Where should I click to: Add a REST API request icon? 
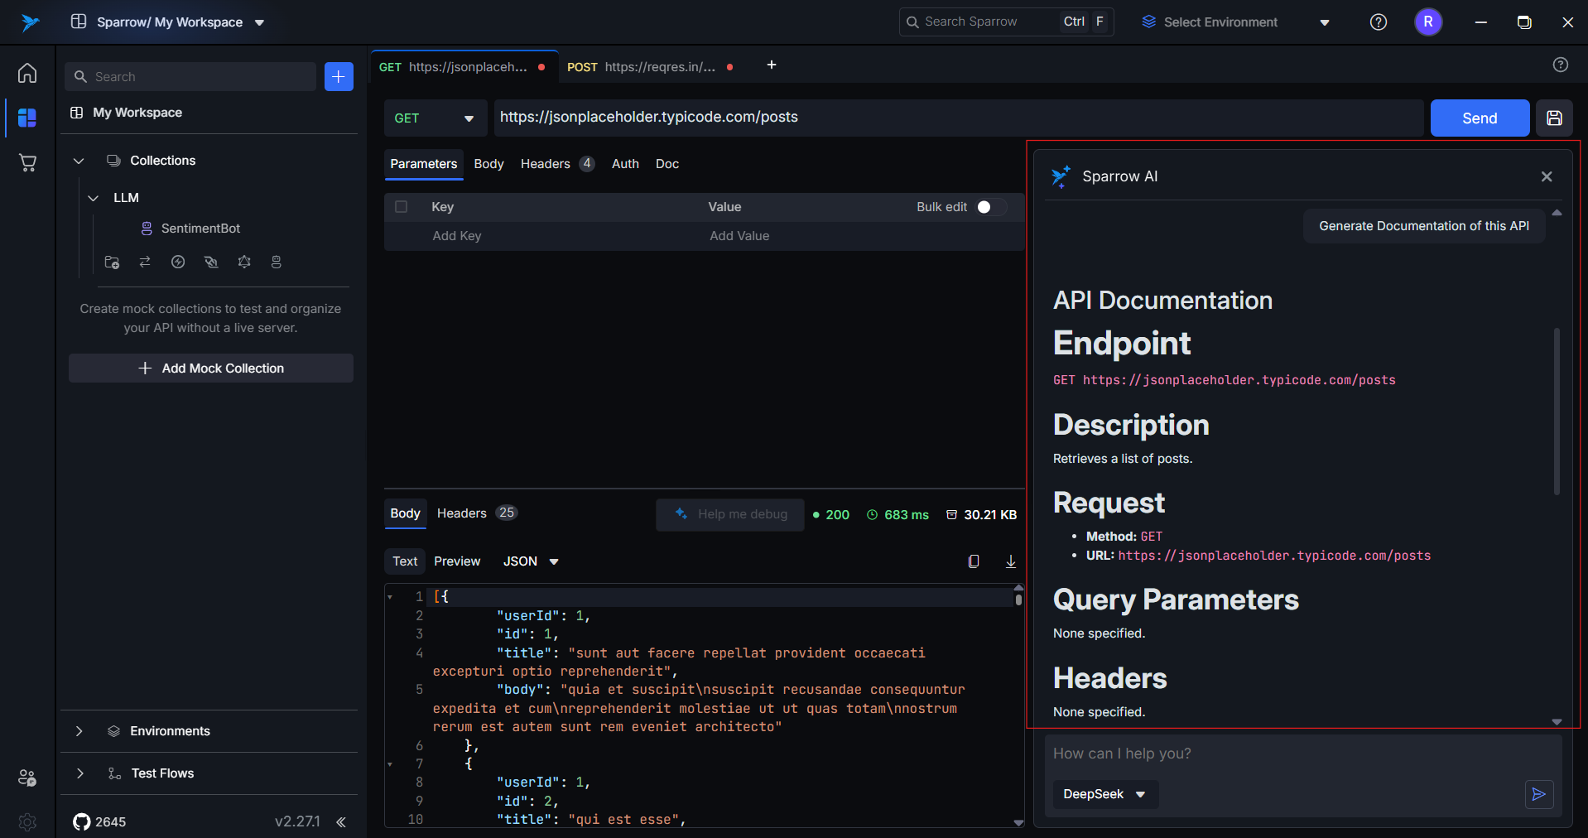click(x=145, y=262)
